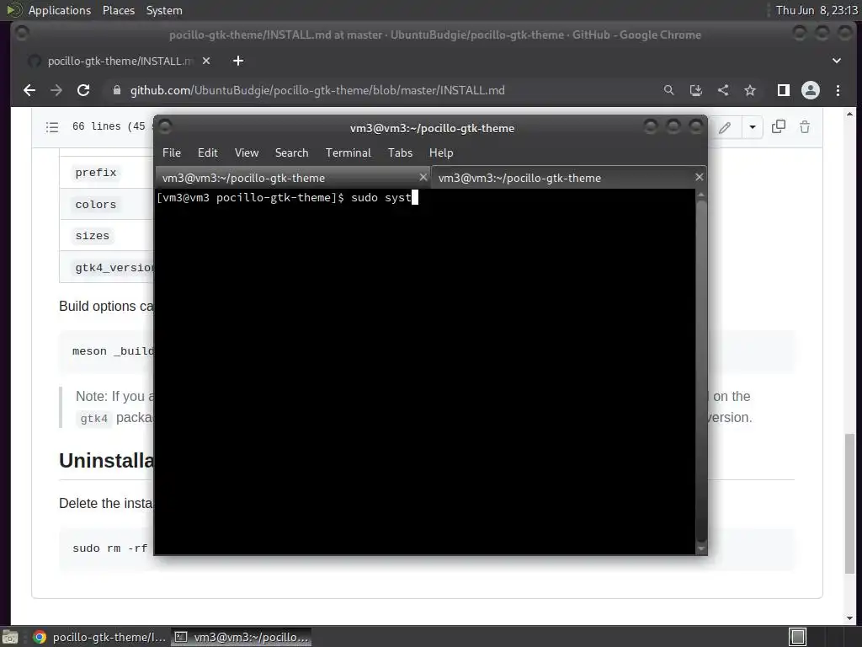Open terminal Search menu
This screenshot has height=647, width=862.
[291, 152]
